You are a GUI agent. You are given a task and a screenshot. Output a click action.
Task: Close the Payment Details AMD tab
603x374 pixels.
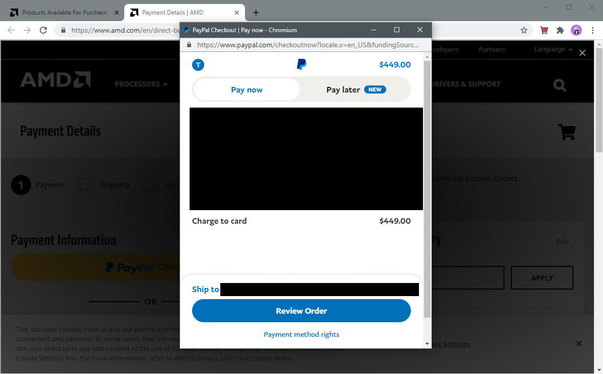237,13
